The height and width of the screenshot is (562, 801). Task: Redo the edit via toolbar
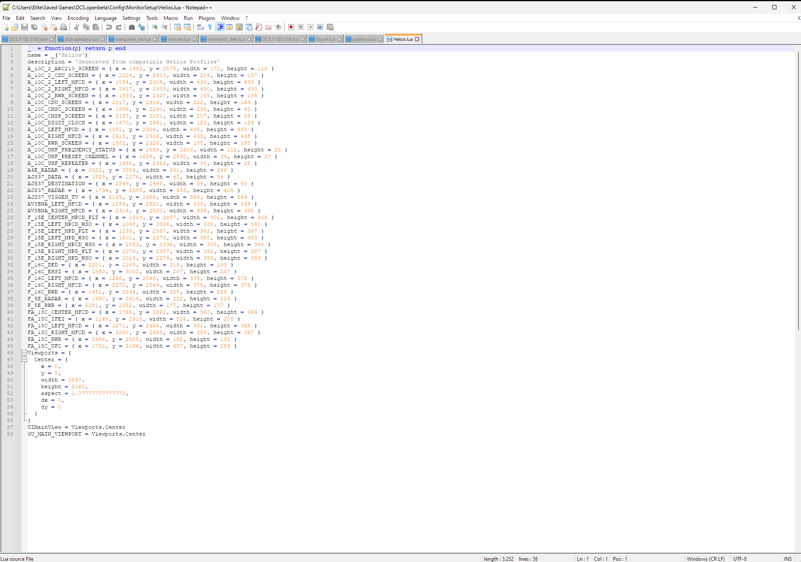119,27
